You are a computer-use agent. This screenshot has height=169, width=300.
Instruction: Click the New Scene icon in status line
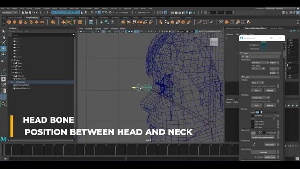(x=22, y=13)
